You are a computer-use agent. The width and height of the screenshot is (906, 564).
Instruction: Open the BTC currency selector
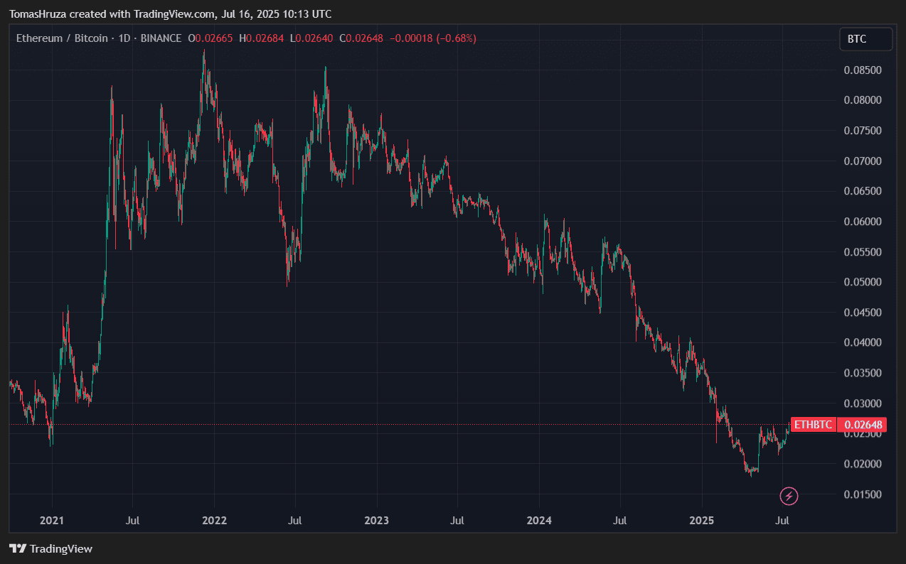click(865, 39)
